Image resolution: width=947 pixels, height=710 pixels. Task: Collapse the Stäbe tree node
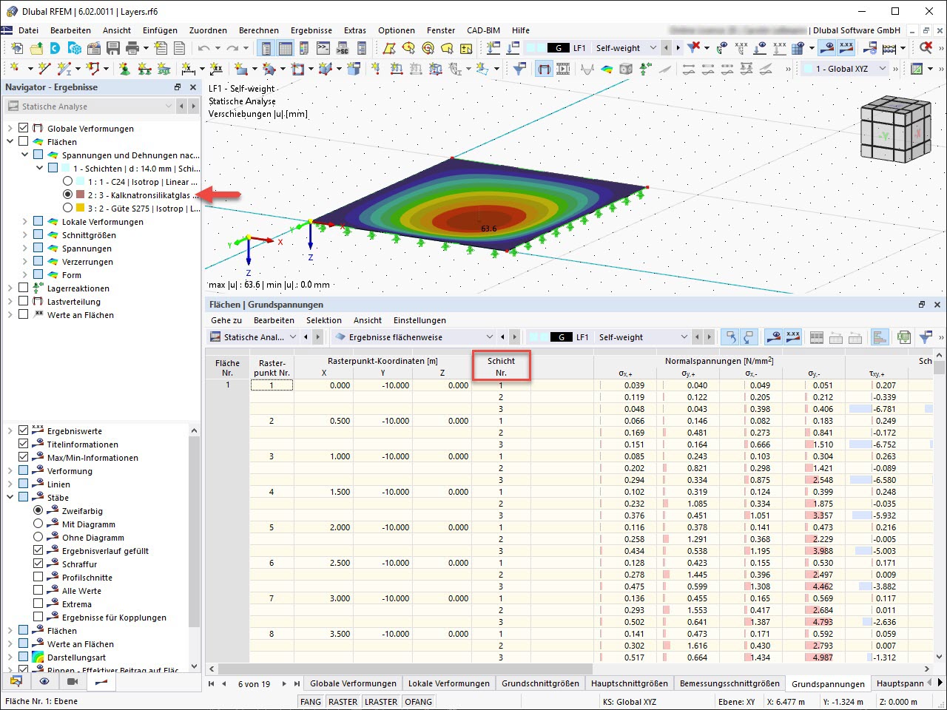point(10,498)
